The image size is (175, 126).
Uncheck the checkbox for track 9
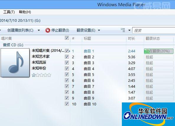(x=67, y=98)
